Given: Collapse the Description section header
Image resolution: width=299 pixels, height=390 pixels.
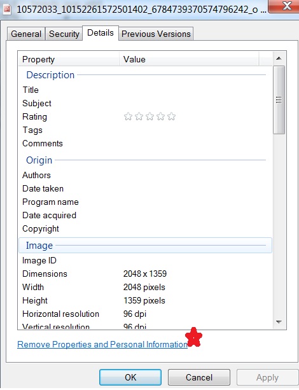Looking at the screenshot, I should pos(146,75).
